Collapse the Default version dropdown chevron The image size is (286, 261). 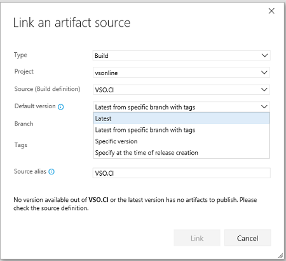click(x=264, y=106)
